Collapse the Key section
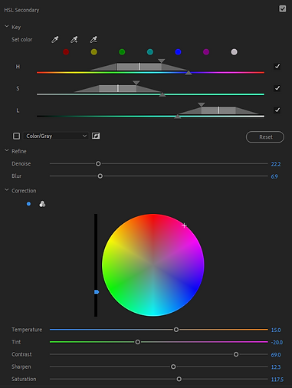This screenshot has width=292, height=388. 7,27
